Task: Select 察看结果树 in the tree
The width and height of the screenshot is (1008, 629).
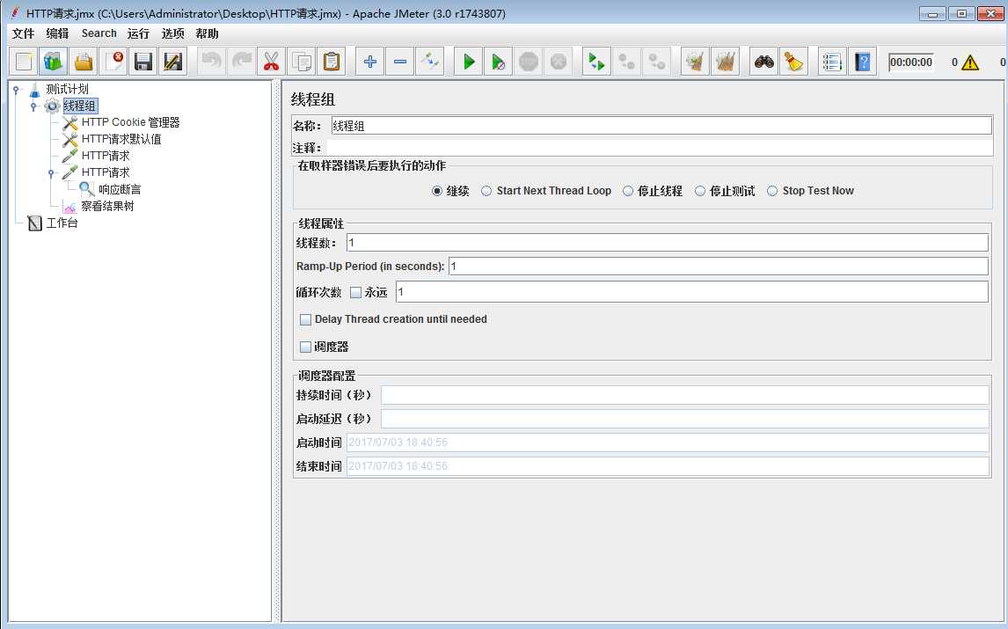Action: pos(107,206)
